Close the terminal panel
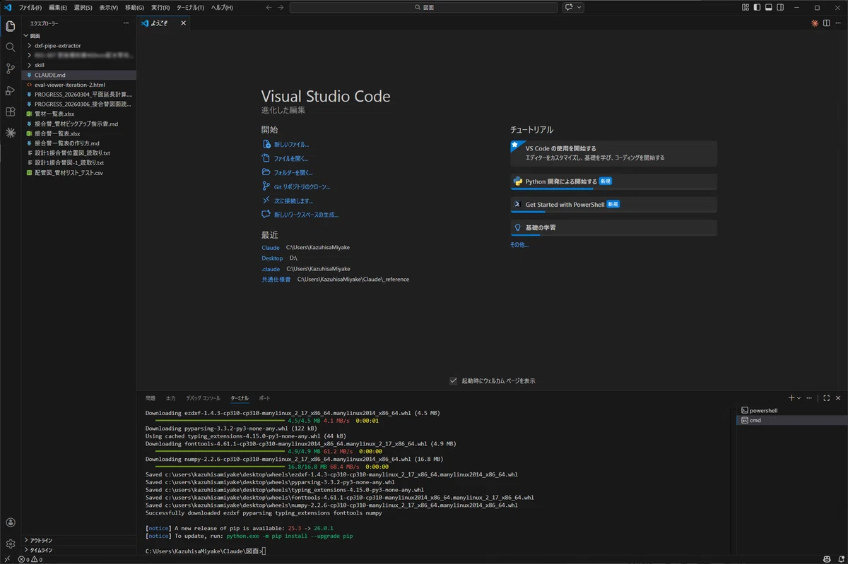Image resolution: width=848 pixels, height=564 pixels. [837, 398]
